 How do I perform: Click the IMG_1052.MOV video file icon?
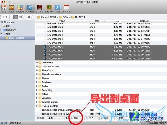(45, 51)
